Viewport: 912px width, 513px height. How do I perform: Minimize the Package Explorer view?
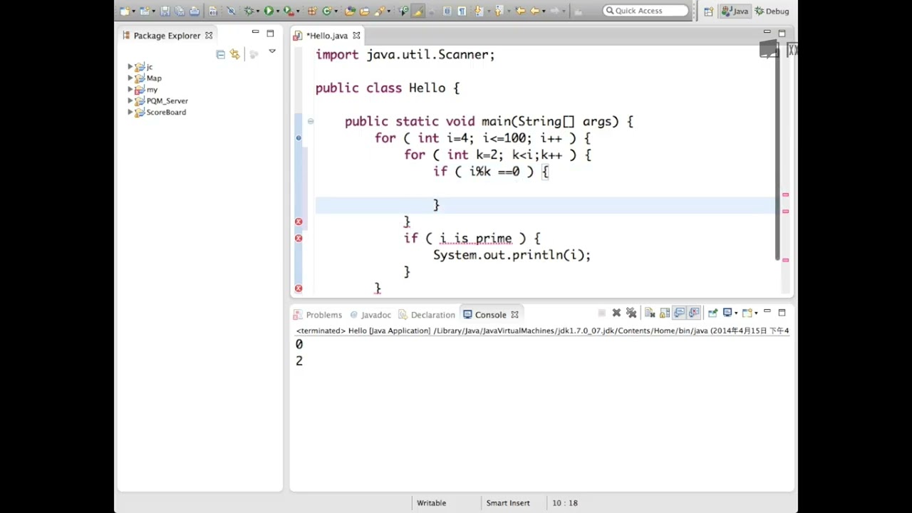coord(255,33)
